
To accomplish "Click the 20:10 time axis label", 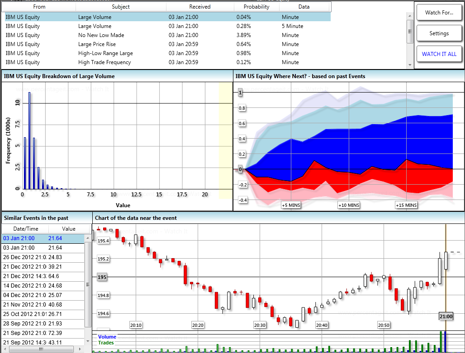I will (x=136, y=325).
